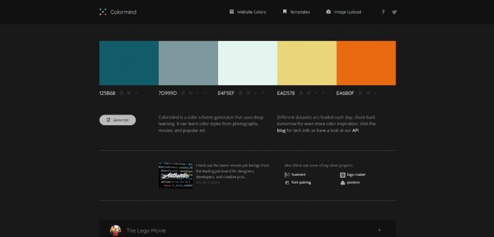
Task: Select the gray-blue 7D999D swatch
Action: (188, 63)
